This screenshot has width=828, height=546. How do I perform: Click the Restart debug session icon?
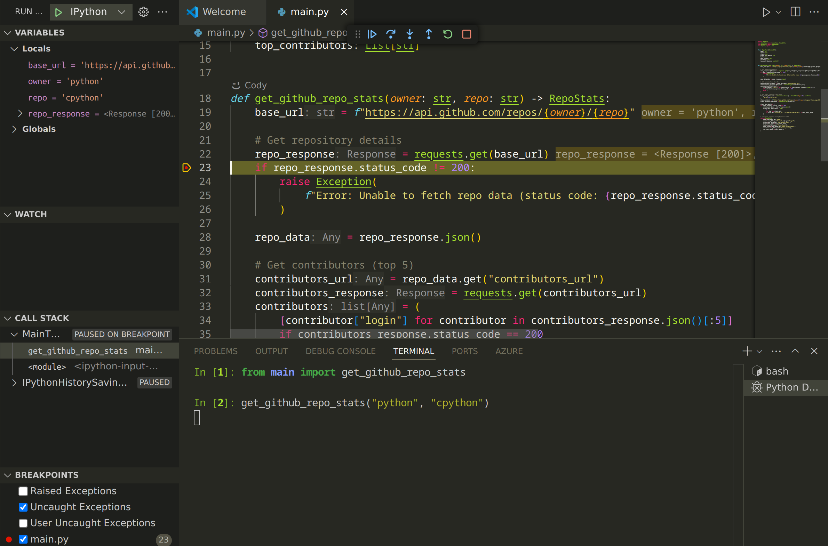(x=447, y=34)
